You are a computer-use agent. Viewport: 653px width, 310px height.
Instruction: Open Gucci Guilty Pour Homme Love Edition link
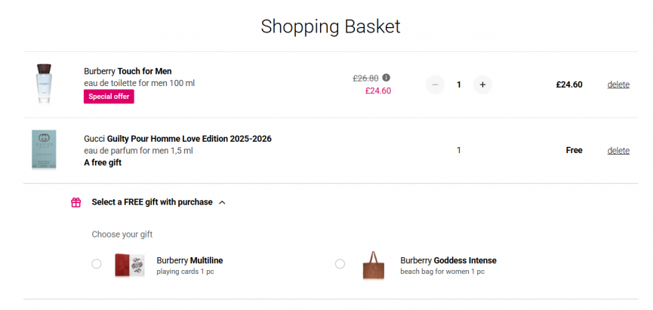click(x=177, y=139)
